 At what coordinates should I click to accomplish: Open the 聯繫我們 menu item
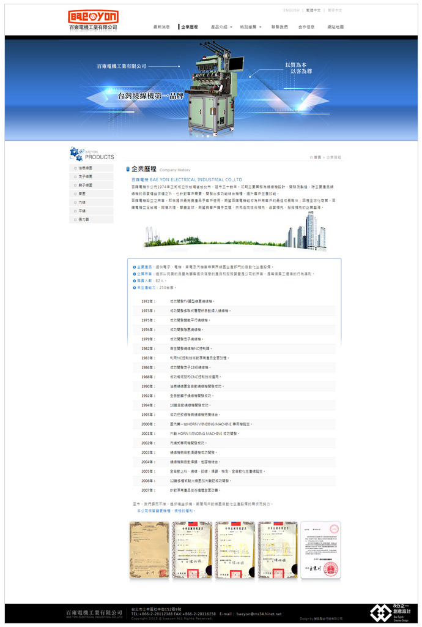coord(279,27)
